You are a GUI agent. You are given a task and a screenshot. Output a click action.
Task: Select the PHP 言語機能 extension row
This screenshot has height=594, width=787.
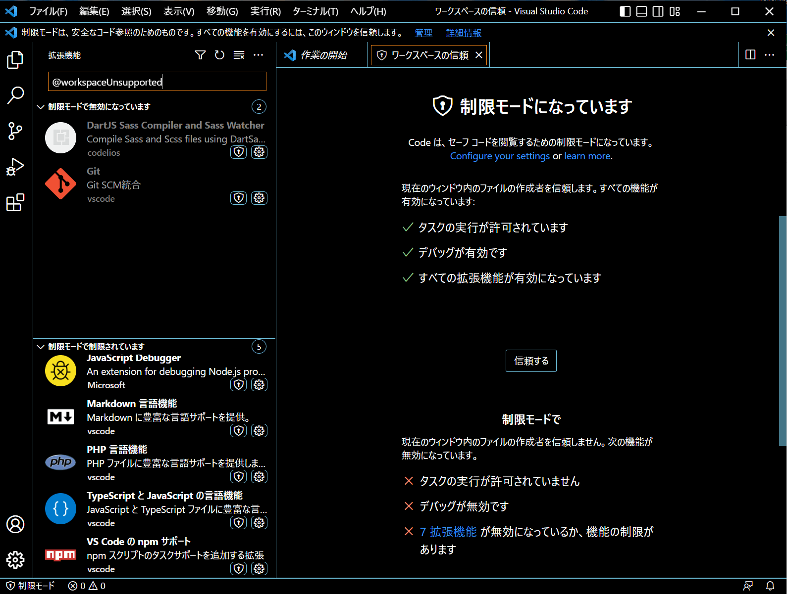pos(155,463)
